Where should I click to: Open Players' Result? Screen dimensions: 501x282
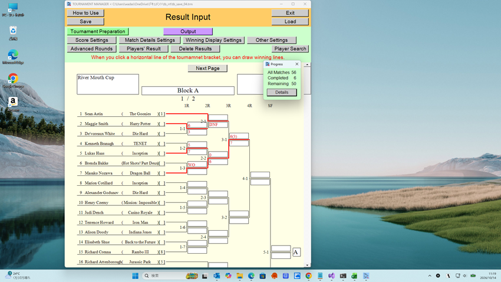[x=144, y=48]
